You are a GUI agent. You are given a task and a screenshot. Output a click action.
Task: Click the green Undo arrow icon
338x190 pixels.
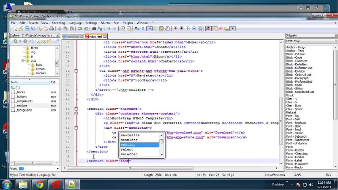click(80, 29)
